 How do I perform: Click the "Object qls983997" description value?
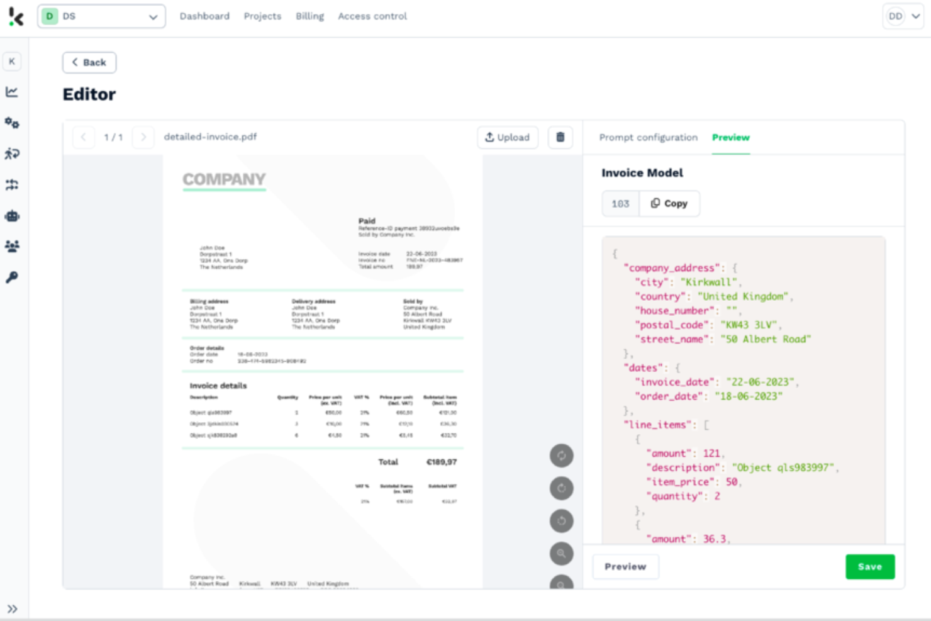tap(783, 467)
